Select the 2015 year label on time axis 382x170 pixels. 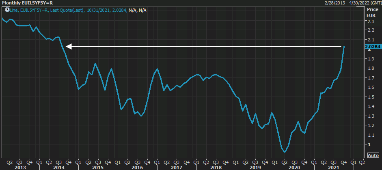tap(97, 167)
